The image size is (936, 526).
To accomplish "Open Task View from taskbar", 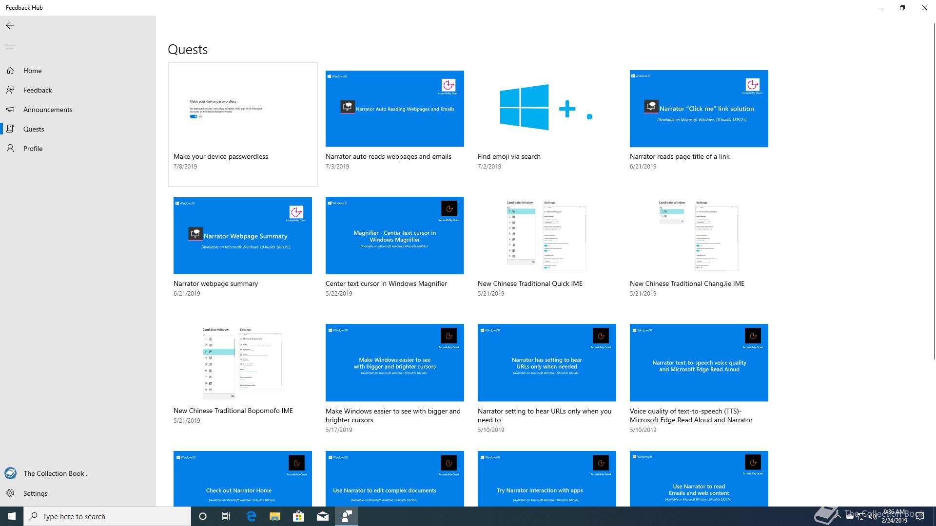I will coord(226,516).
